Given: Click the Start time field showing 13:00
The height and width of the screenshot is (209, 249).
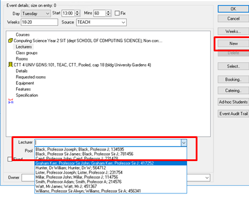Looking at the screenshot, I should point(68,13).
